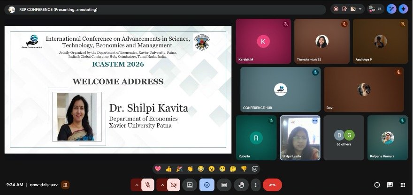Open the three-dot more options menu
This screenshot has height=195, width=413.
click(x=255, y=185)
